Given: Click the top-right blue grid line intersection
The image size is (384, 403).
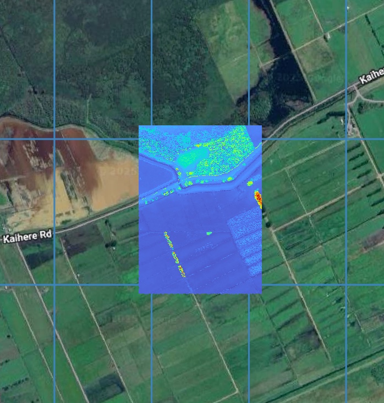Looking at the screenshot, I should pos(346,139).
